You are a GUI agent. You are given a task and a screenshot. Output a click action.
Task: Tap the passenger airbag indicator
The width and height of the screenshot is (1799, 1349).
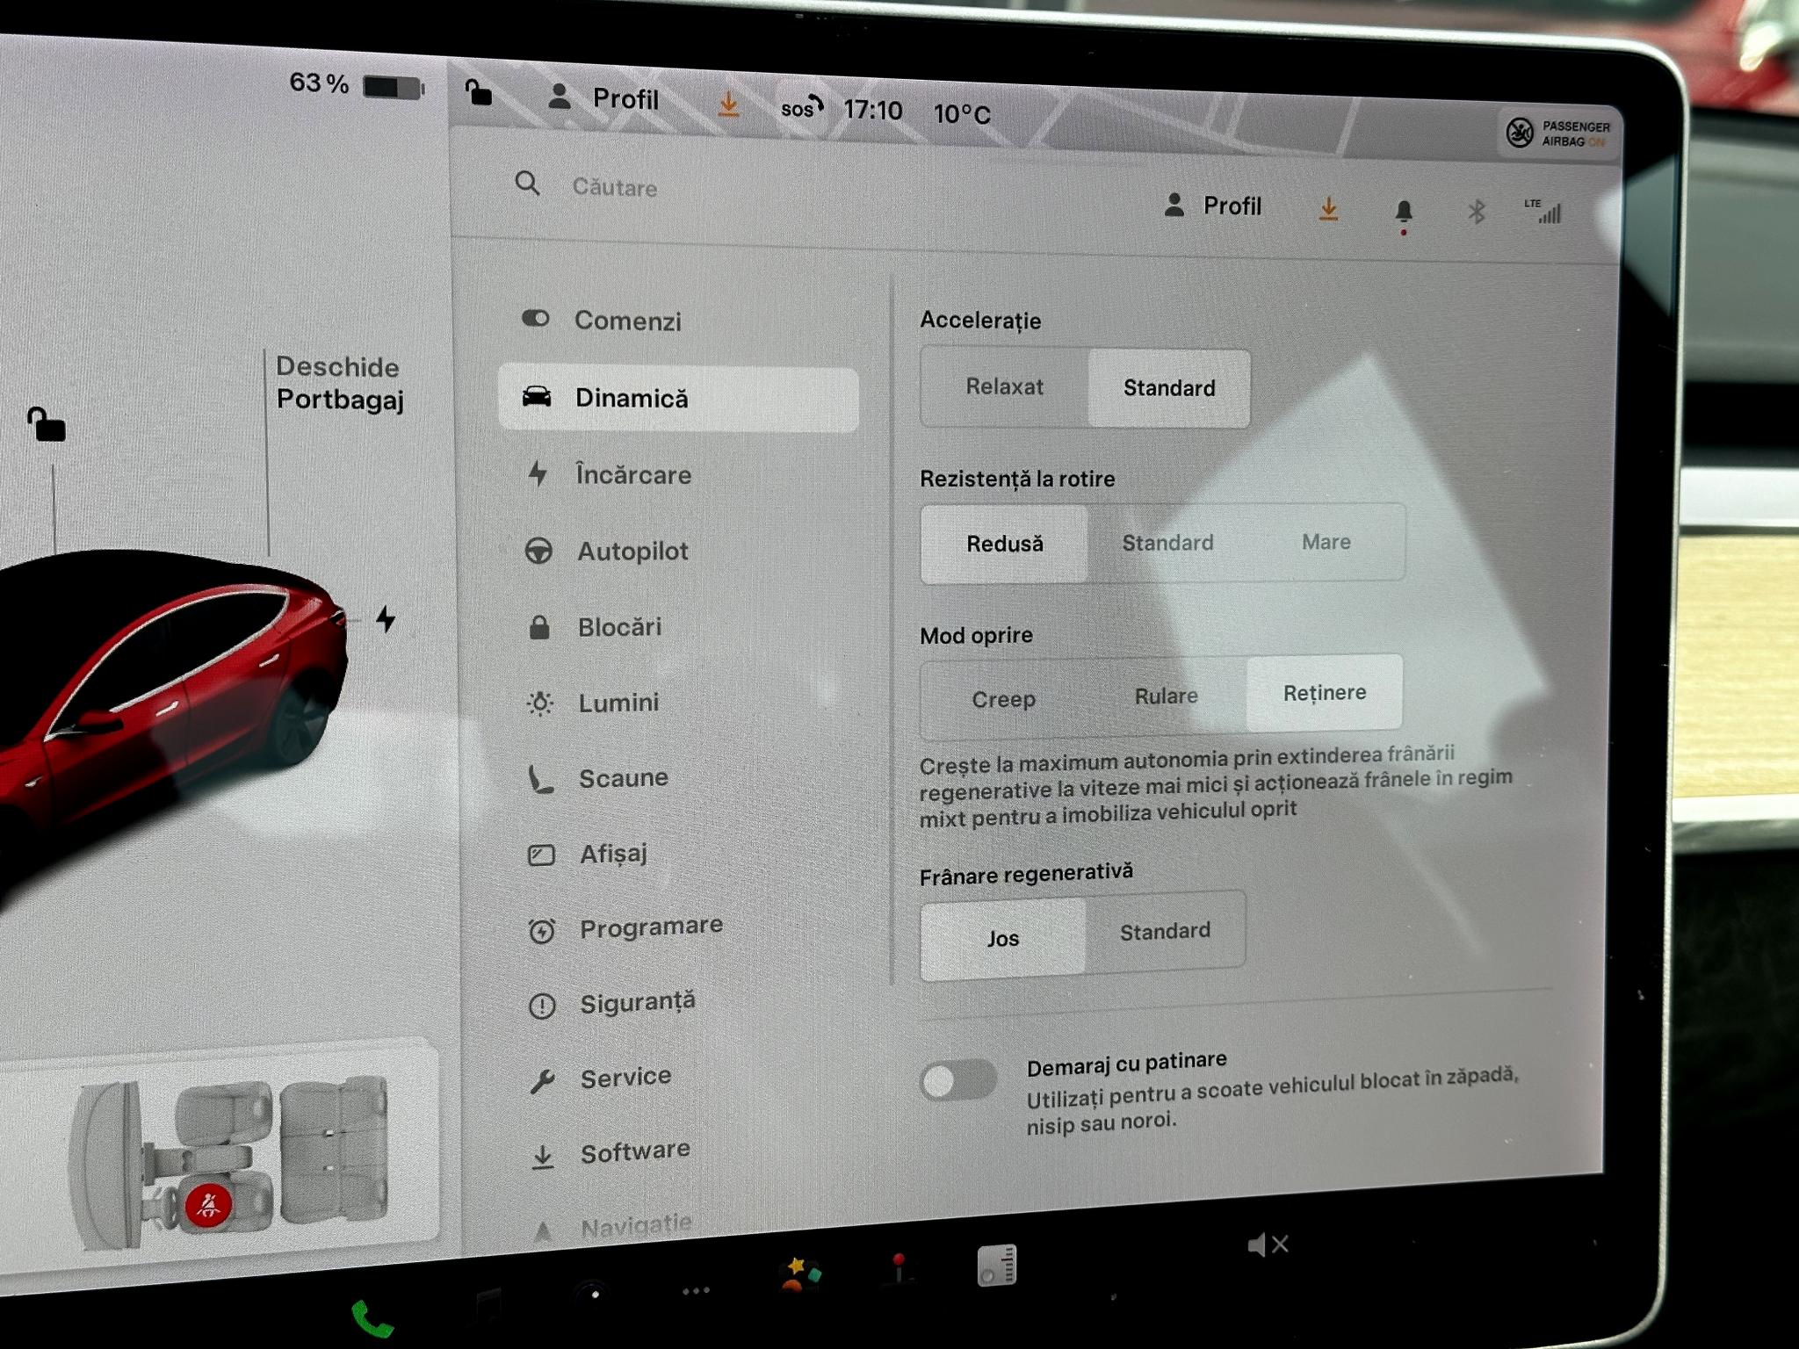coord(1558,133)
